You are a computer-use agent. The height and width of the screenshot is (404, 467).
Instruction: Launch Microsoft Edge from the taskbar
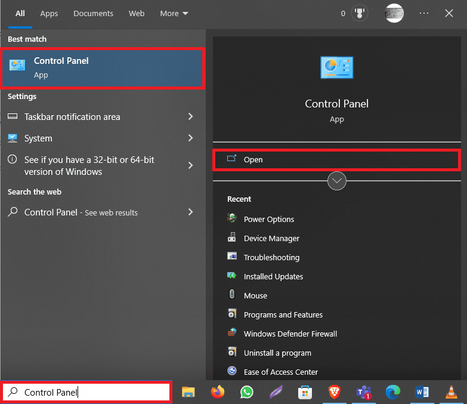(393, 392)
